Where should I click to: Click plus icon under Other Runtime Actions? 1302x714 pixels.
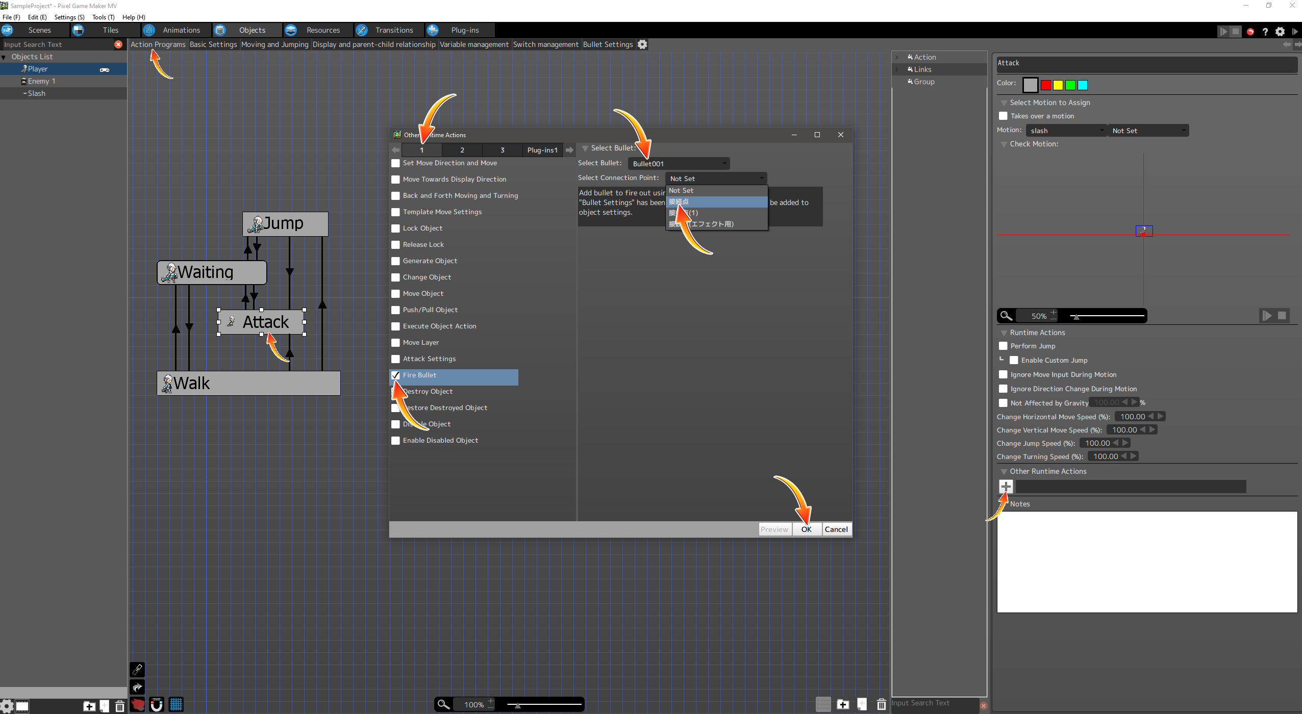tap(1006, 487)
